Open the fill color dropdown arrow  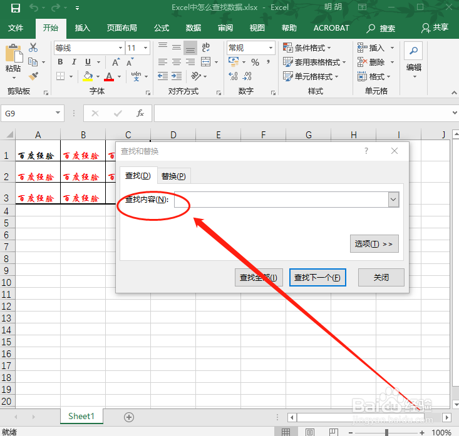(x=98, y=76)
